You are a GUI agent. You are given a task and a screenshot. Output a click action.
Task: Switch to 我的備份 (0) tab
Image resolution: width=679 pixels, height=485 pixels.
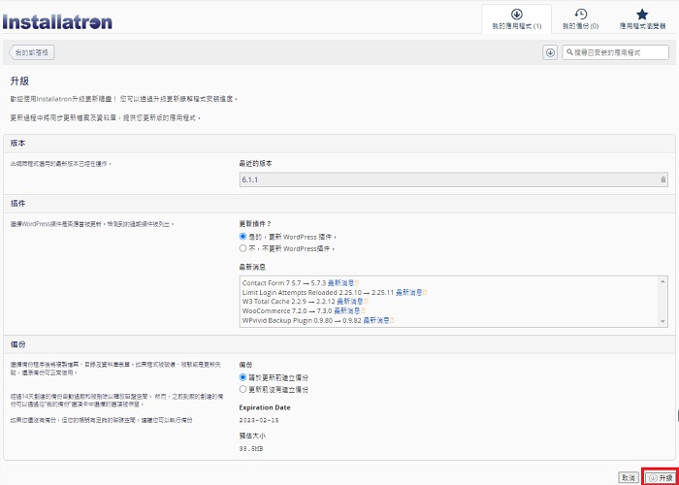click(x=580, y=19)
